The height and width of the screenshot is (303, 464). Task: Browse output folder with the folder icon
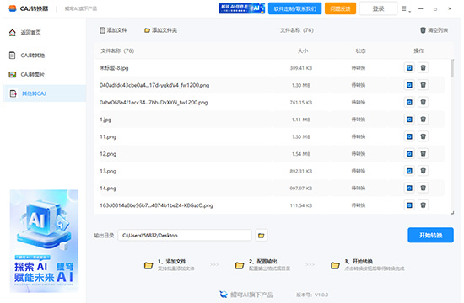[261, 236]
